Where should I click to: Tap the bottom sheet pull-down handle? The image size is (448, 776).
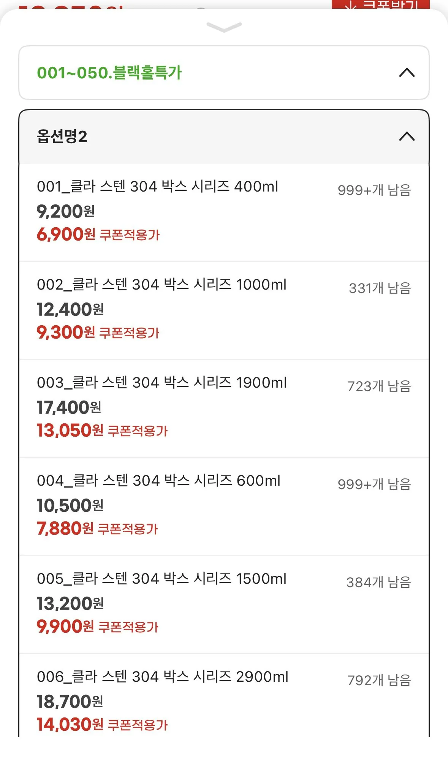[x=224, y=27]
